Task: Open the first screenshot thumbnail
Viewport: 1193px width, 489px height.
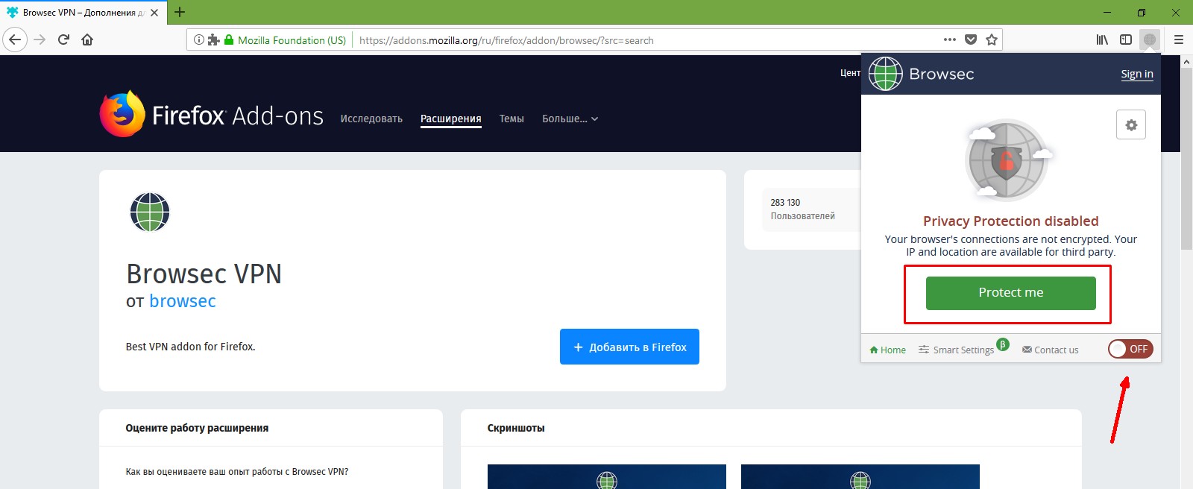Action: tap(607, 476)
